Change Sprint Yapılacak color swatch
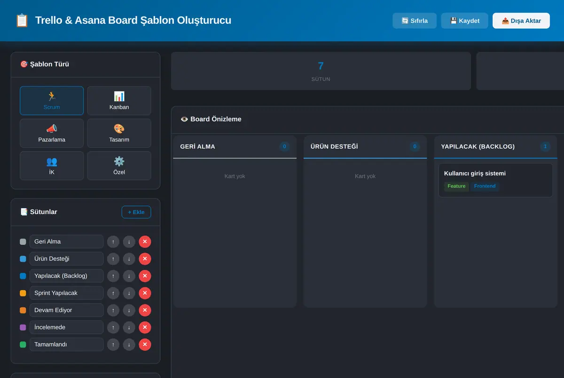 [23, 293]
